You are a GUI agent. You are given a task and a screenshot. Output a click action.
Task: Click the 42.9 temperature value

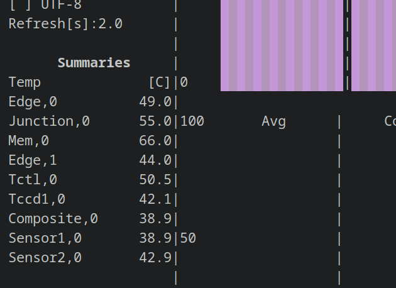(x=155, y=257)
